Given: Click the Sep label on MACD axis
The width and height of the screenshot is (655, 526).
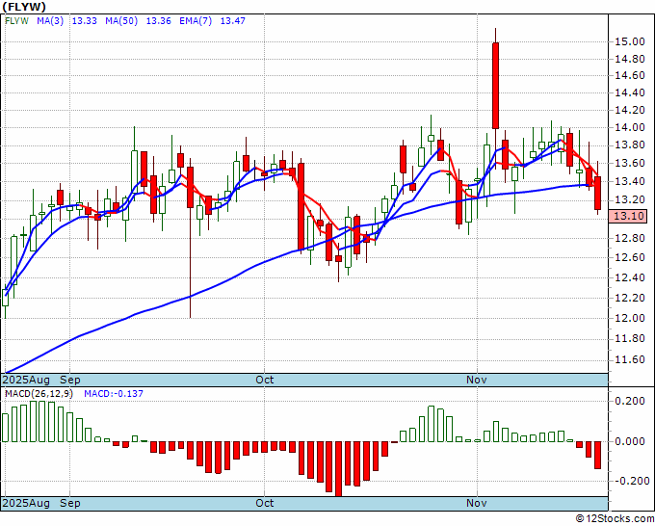Looking at the screenshot, I should coord(69,503).
